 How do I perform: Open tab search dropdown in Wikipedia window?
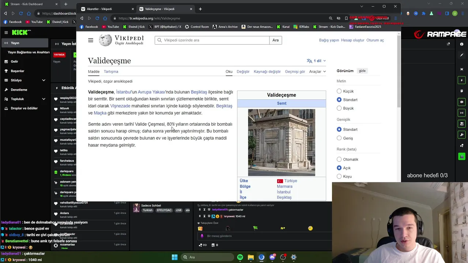[362, 6]
